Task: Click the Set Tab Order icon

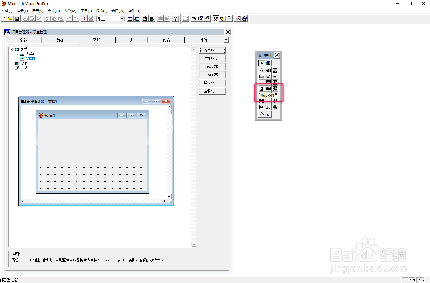Action: coord(186,19)
